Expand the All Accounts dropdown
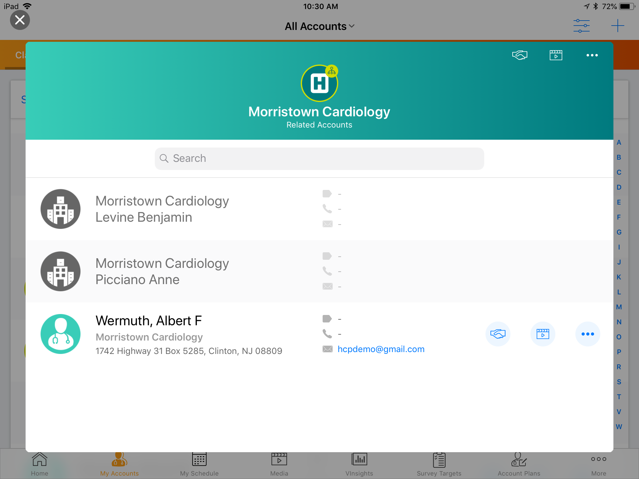 click(x=319, y=27)
